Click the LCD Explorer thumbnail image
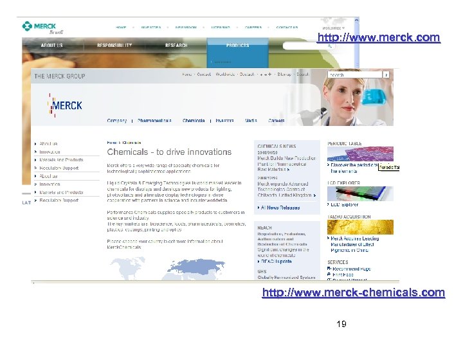Viewport: 463px width, 347px height. click(x=360, y=193)
